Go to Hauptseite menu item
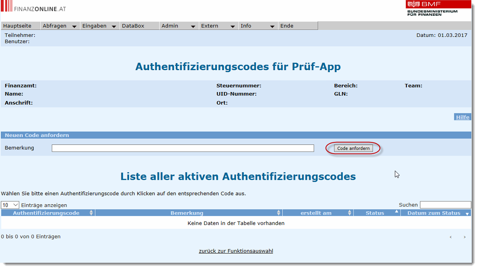 pyautogui.click(x=17, y=26)
